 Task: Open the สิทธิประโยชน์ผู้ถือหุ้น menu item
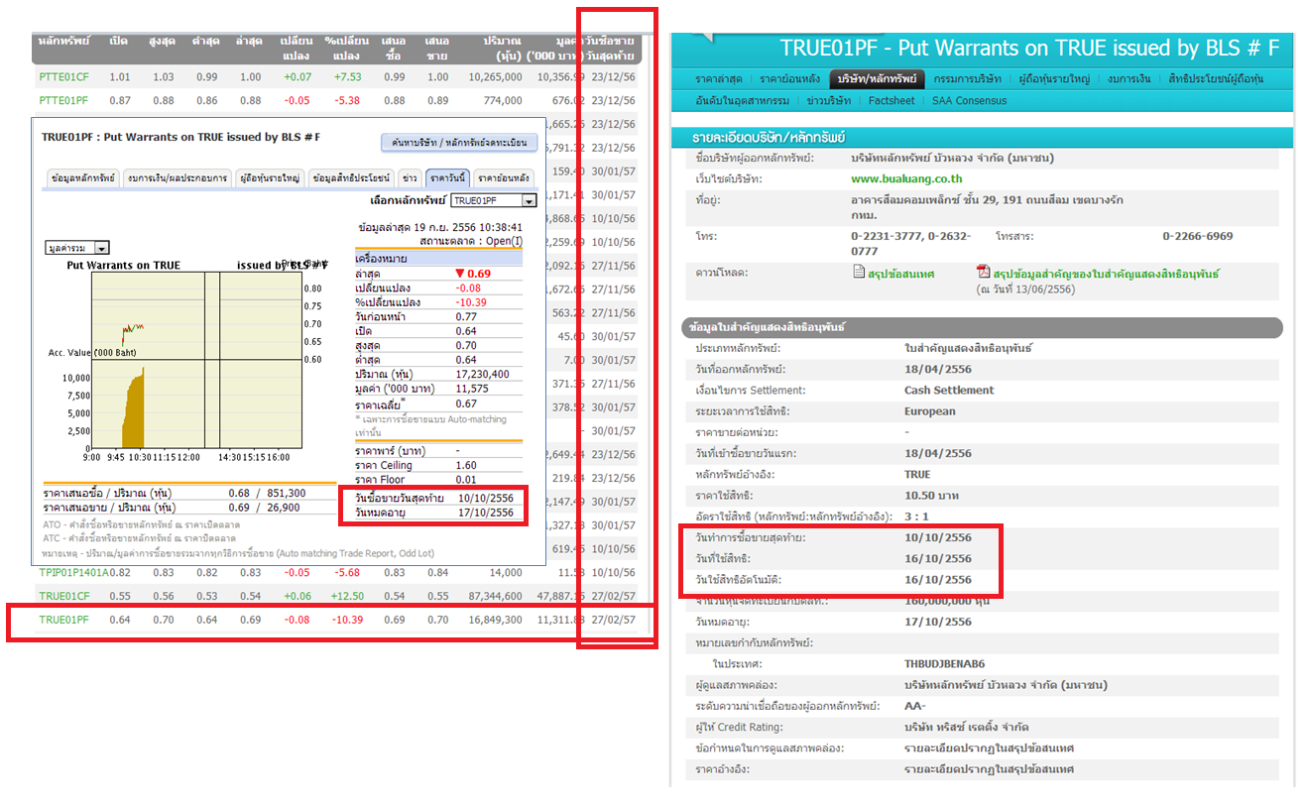tap(1216, 78)
